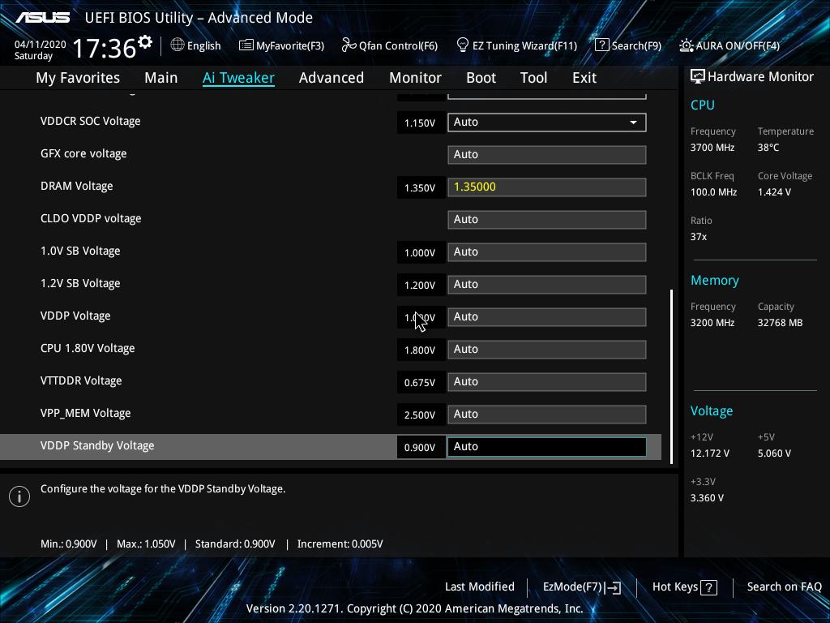Viewport: 830px width, 623px height.
Task: Click the DRAM Voltage 1.350V current value
Action: 420,188
